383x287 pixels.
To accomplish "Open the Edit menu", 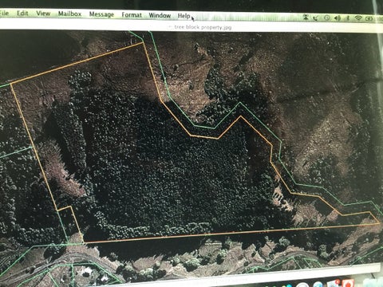I will pos(22,13).
